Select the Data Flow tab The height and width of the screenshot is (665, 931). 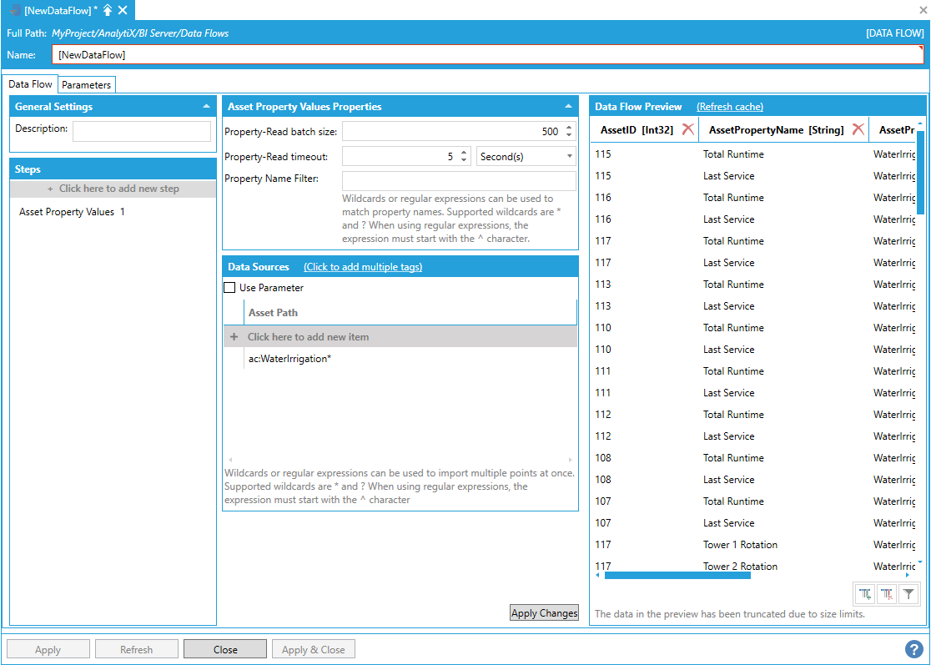pos(31,84)
